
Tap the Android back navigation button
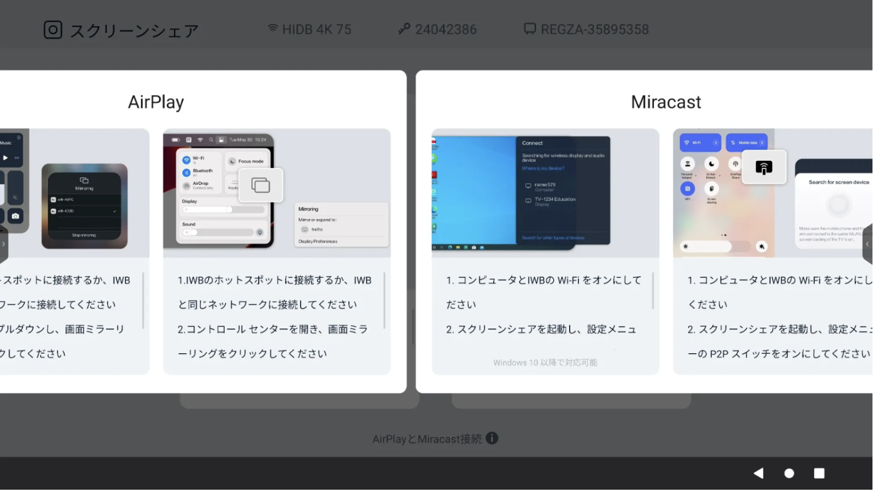click(x=759, y=473)
